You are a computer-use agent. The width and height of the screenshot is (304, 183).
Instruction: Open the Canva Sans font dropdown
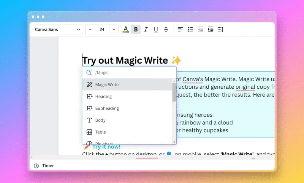click(x=58, y=29)
